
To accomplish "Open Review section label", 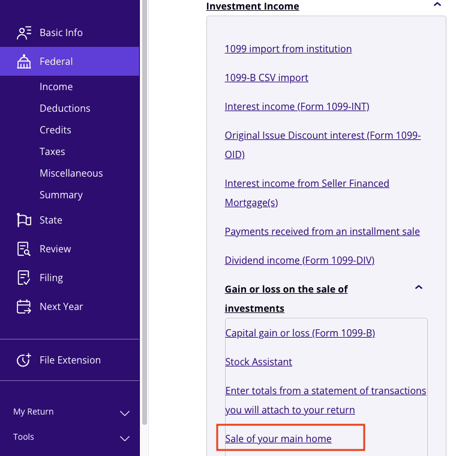I will coord(55,249).
